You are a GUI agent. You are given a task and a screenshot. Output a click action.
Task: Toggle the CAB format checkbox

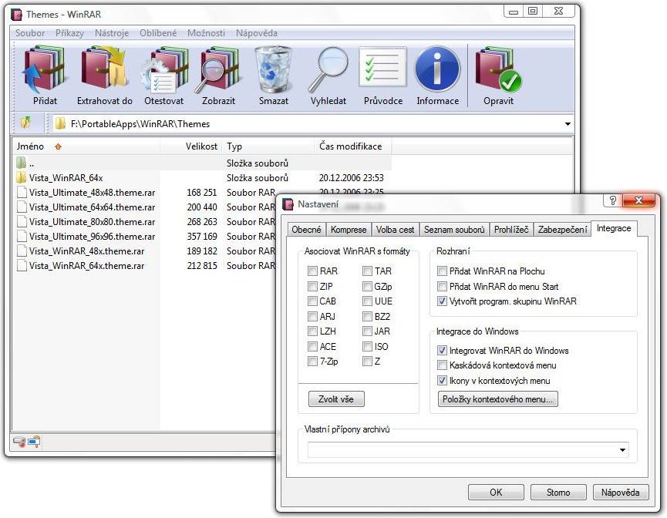click(x=312, y=301)
